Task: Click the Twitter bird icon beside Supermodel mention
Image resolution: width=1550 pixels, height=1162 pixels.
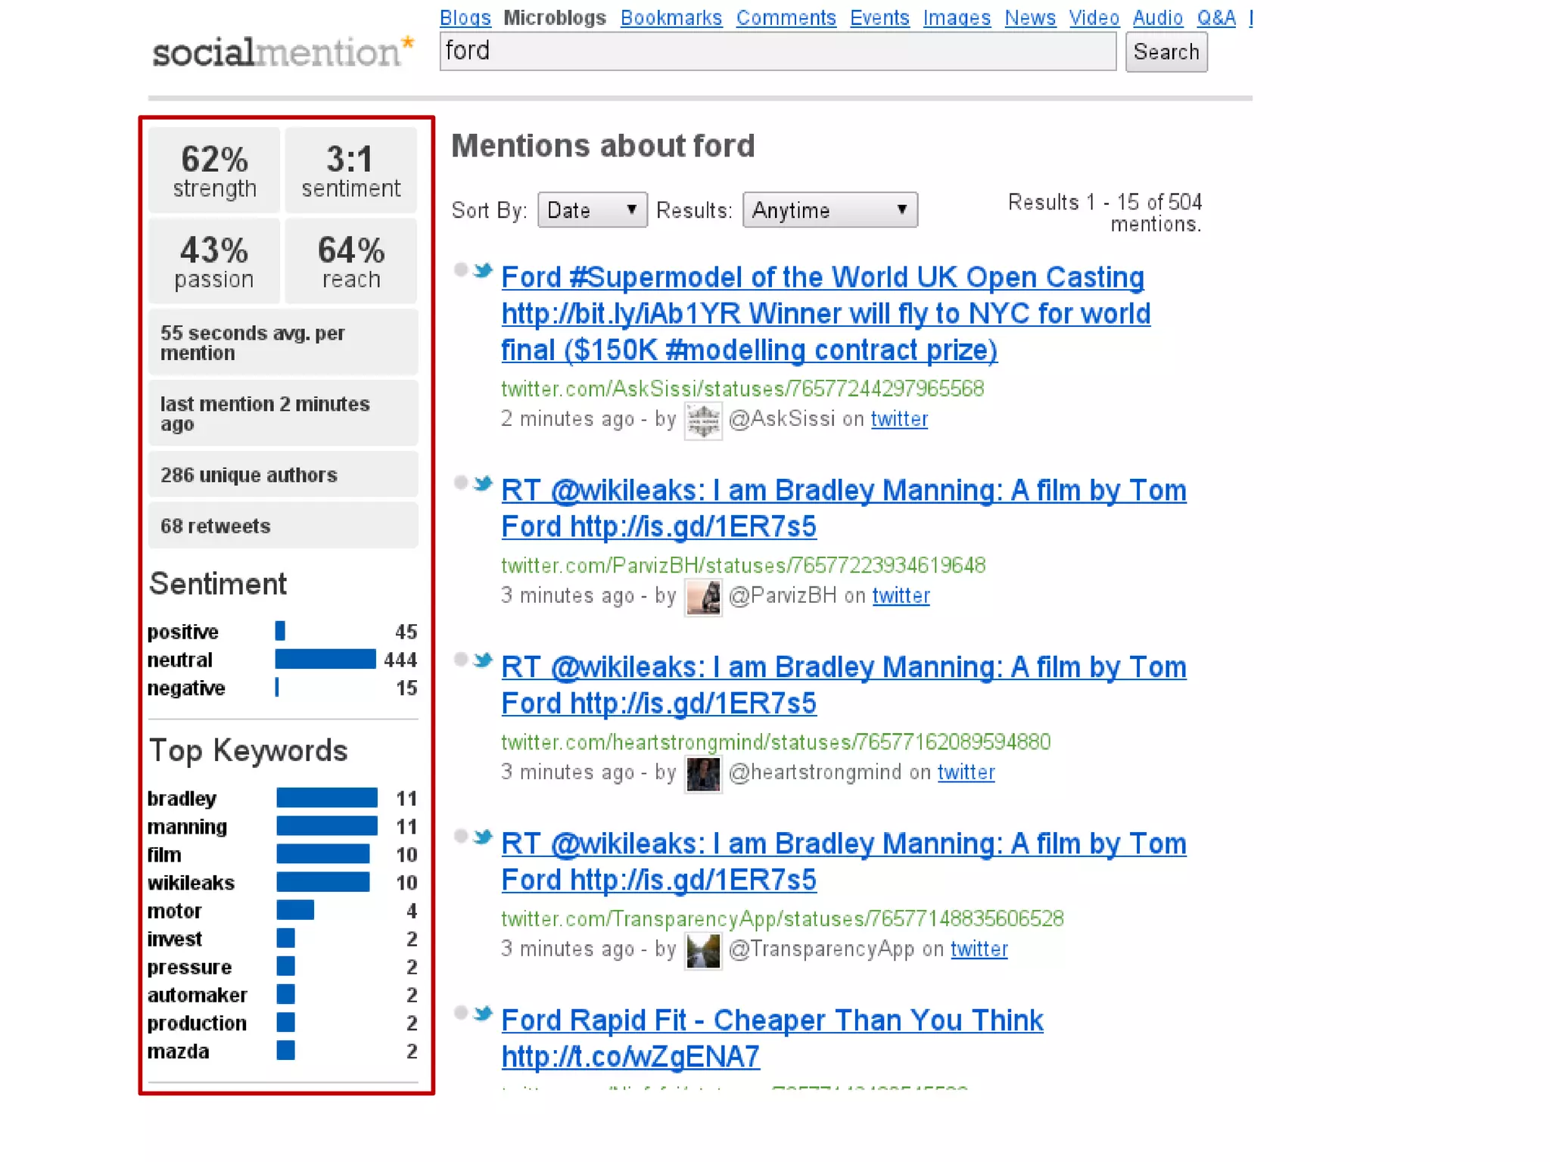Action: pyautogui.click(x=483, y=271)
